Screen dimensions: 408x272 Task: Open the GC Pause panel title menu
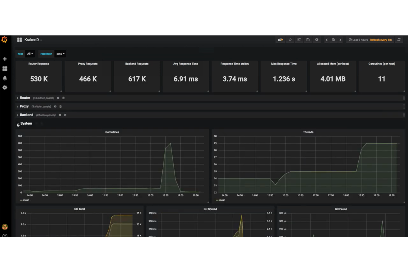coord(341,209)
